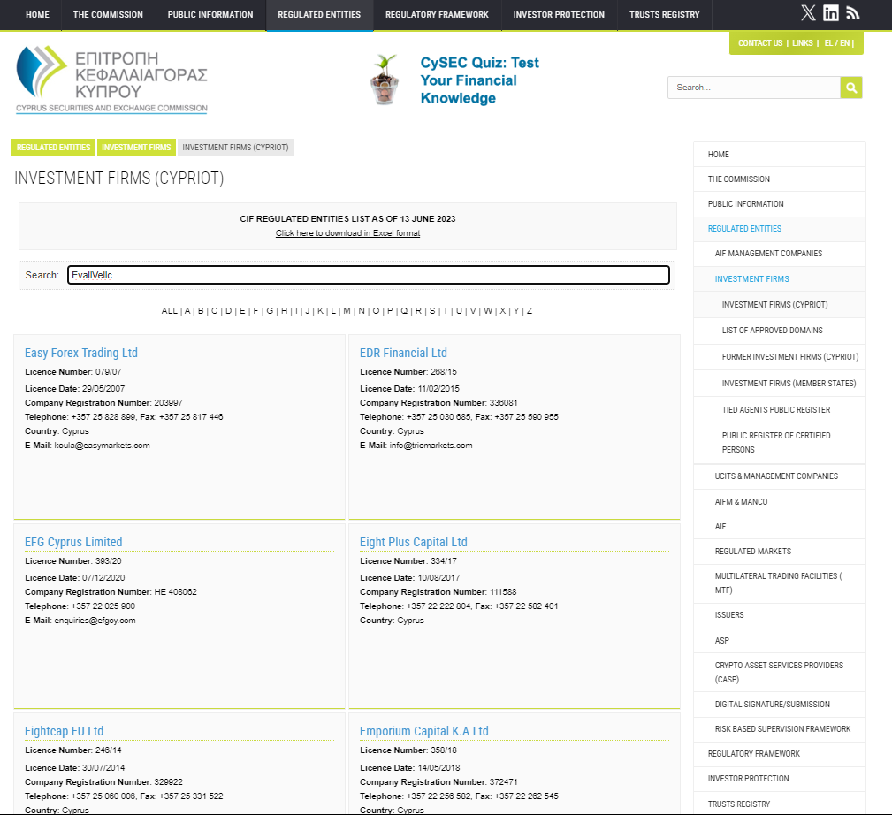The height and width of the screenshot is (815, 892).
Task: Click LINKS in green bar
Action: tap(802, 43)
